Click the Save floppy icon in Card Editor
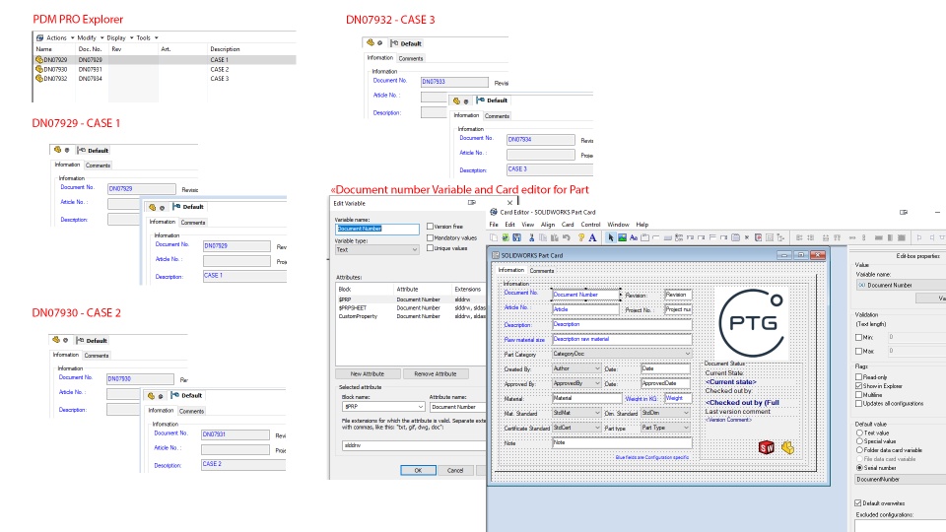This screenshot has height=532, width=946. coord(516,237)
